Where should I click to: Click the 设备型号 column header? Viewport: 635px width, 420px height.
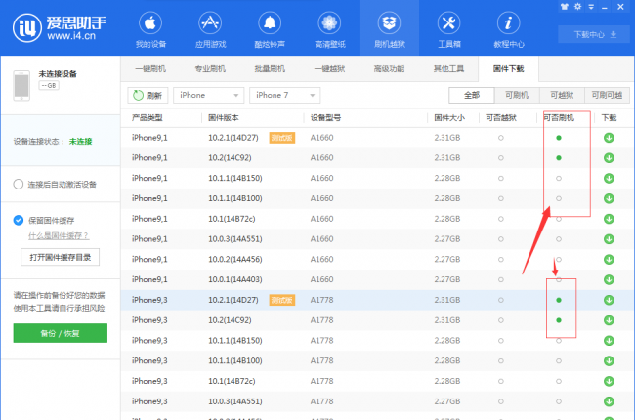click(325, 118)
